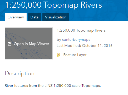
Task: Click the item title beside the thumbnail
Action: point(81,30)
